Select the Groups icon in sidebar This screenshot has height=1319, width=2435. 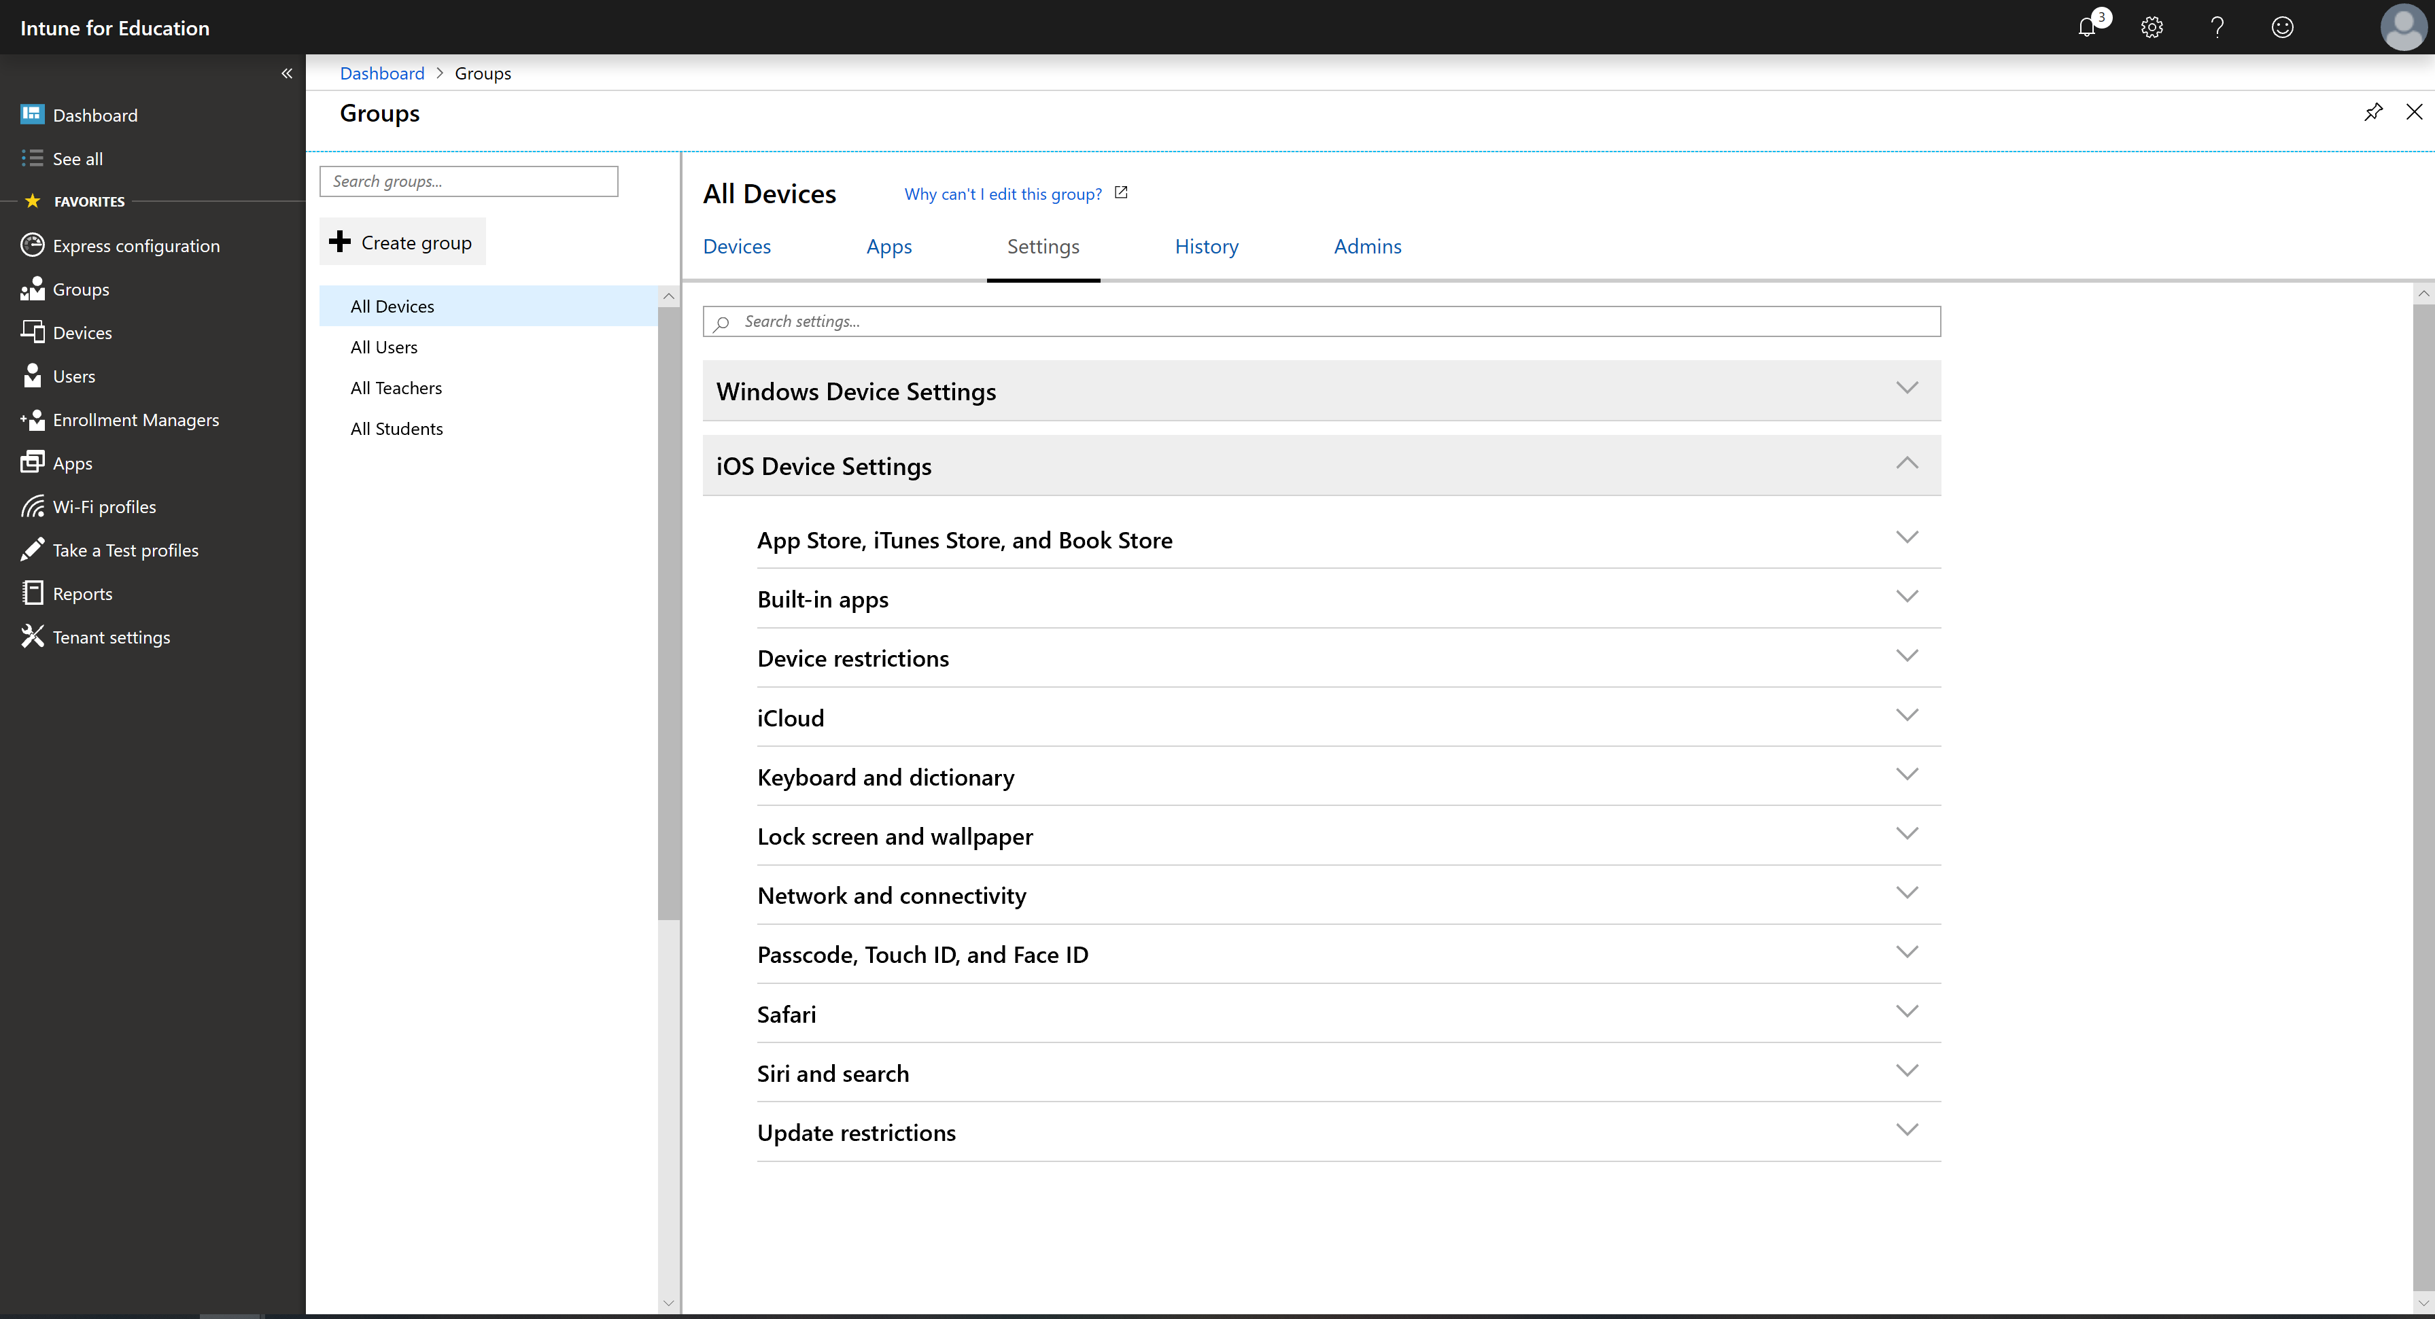coord(33,287)
